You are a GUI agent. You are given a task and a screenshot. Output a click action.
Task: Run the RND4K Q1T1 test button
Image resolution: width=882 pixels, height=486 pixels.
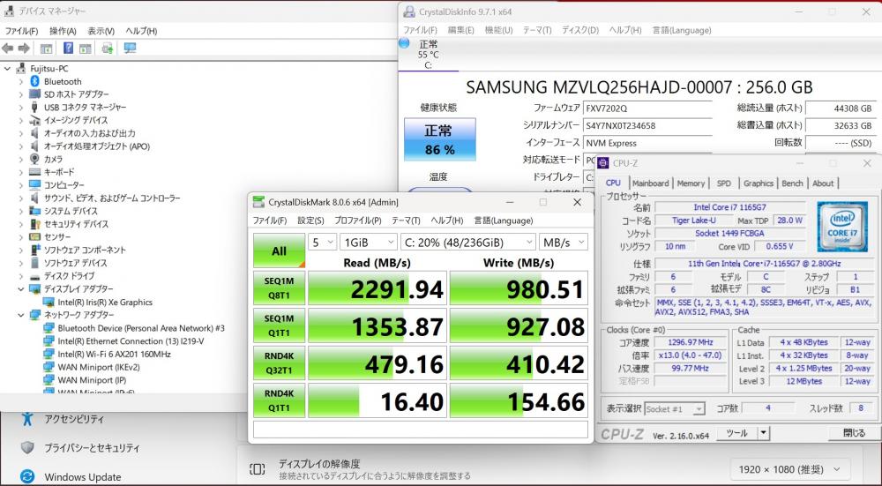click(279, 400)
